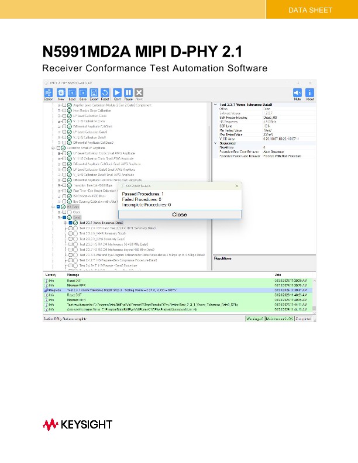Expand Test 2.3.1 Vcmrx Tolerance Data0 node
The width and height of the screenshot is (358, 463).
66,223
